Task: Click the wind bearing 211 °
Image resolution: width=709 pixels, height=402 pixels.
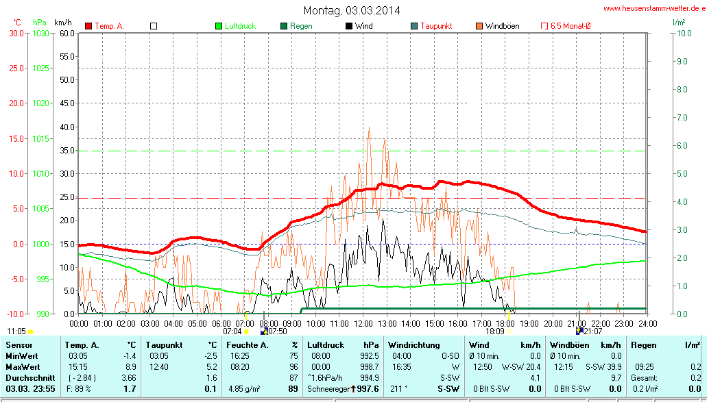Action: [x=398, y=389]
